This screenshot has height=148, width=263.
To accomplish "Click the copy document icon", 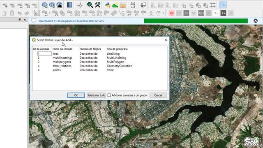I will [5, 13].
